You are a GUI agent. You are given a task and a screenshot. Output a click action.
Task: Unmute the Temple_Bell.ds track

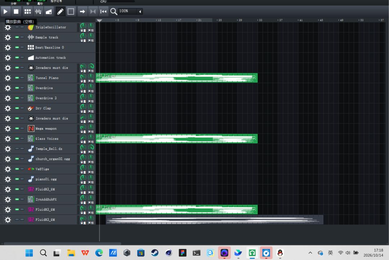pyautogui.click(x=17, y=149)
